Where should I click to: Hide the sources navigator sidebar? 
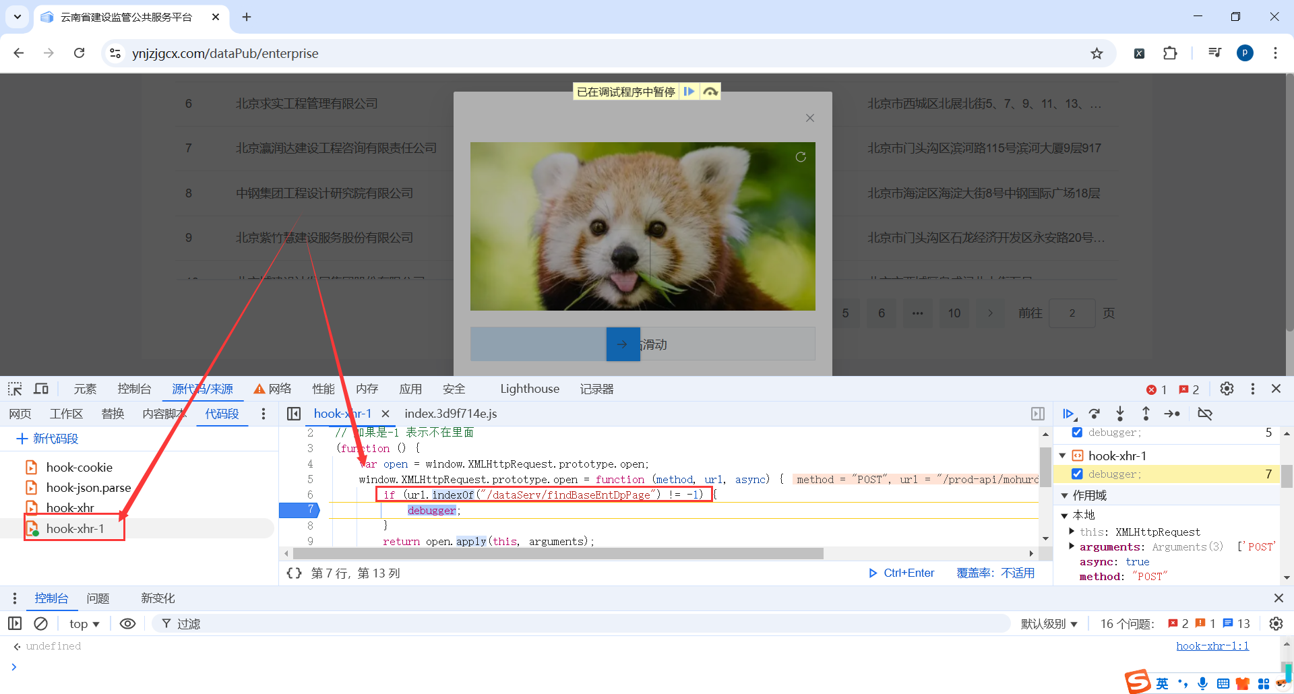294,414
